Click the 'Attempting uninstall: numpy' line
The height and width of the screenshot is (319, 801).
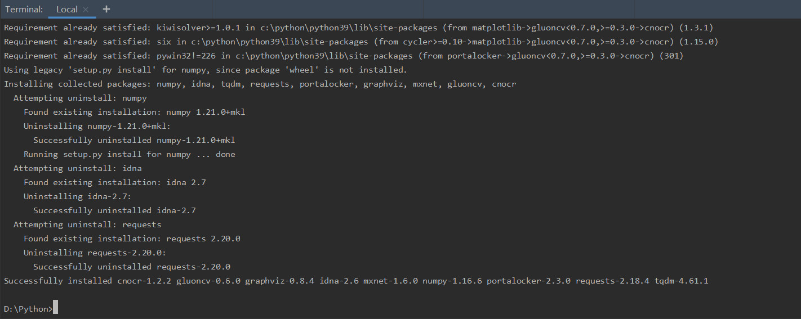point(80,98)
